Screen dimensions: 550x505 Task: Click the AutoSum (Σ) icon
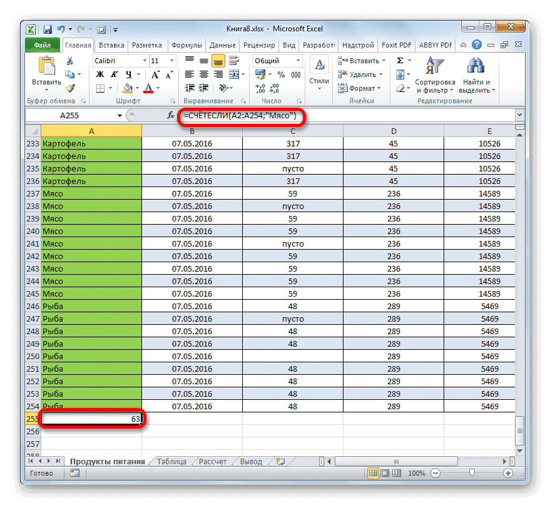(x=400, y=60)
